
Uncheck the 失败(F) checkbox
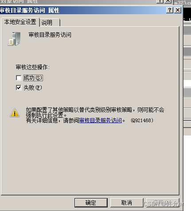[x=19, y=88]
